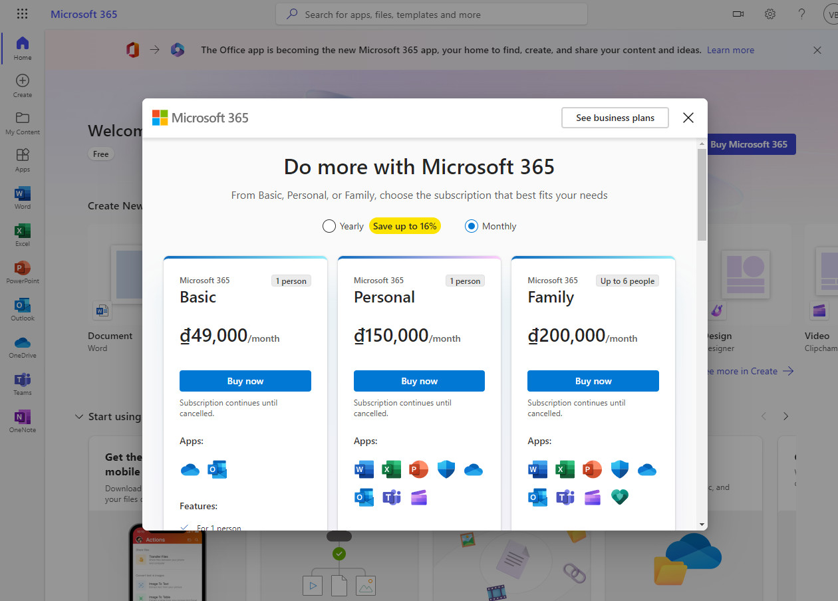838x601 pixels.
Task: Launch Teams from the sidebar
Action: pos(23,384)
